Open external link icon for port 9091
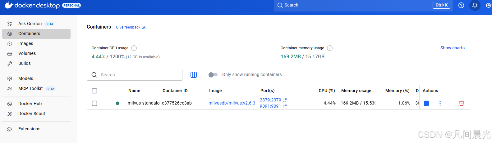 coord(285,106)
